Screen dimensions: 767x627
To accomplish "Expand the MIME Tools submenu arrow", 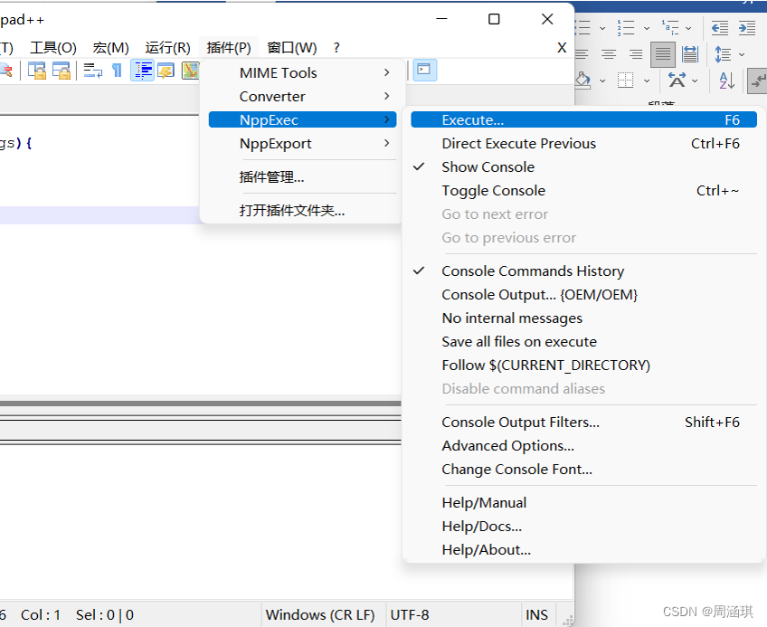I will [386, 72].
